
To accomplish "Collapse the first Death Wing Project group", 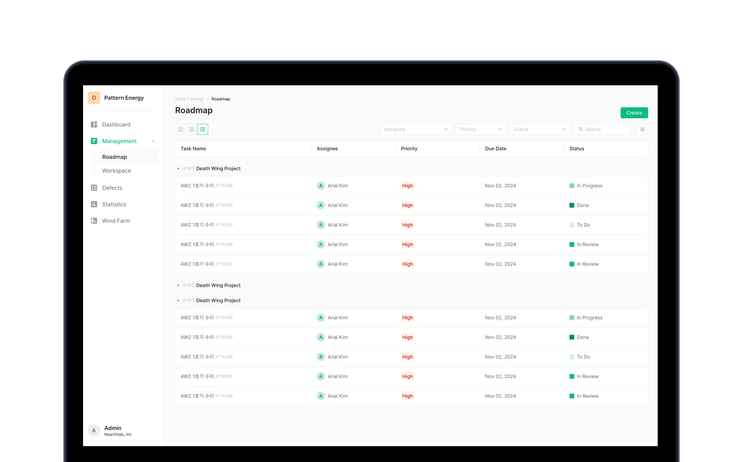I will point(178,168).
